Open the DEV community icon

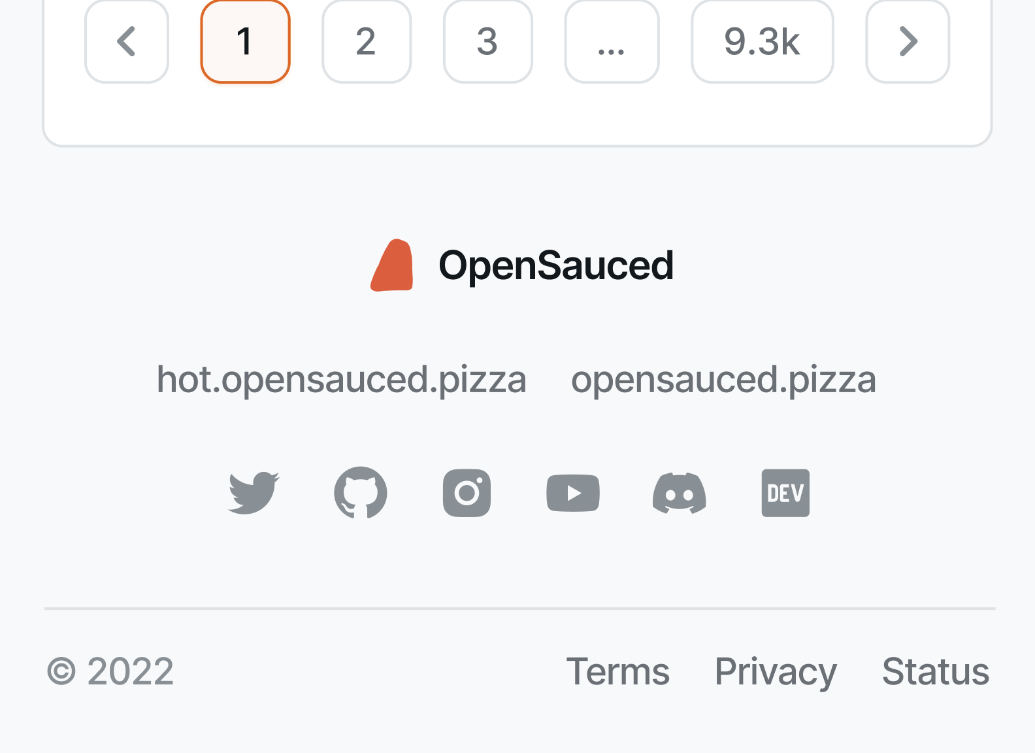(x=785, y=493)
